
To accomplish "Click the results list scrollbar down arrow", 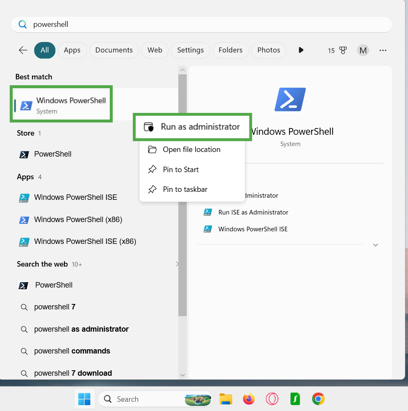I will click(x=183, y=375).
